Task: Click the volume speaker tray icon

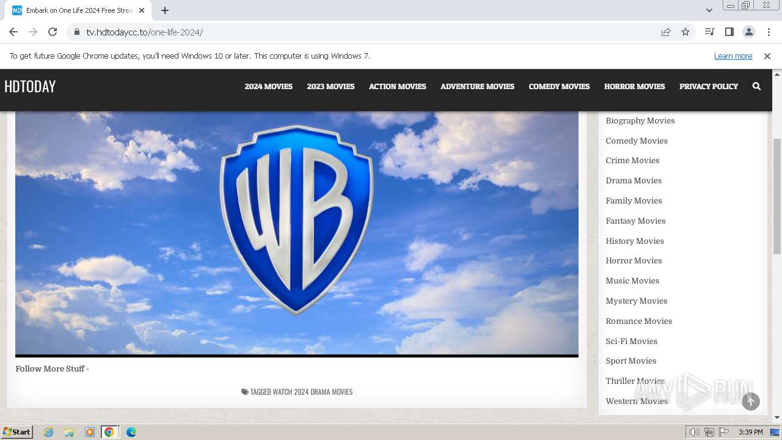Action: click(x=694, y=432)
